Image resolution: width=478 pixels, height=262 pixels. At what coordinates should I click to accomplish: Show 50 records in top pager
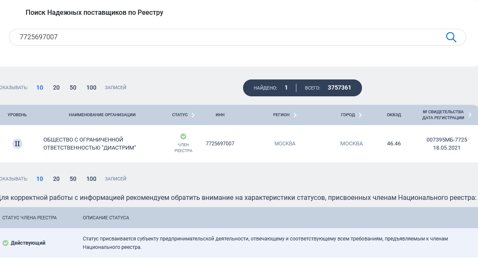coord(73,87)
